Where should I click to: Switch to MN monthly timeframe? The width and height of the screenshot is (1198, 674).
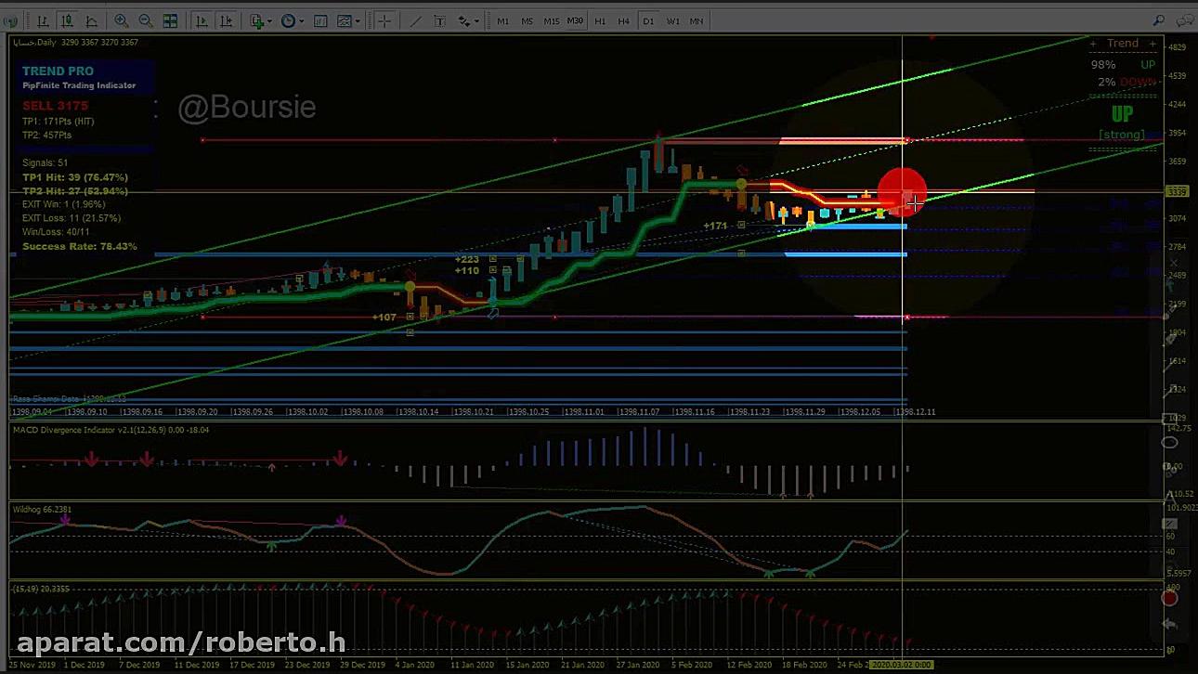point(697,20)
